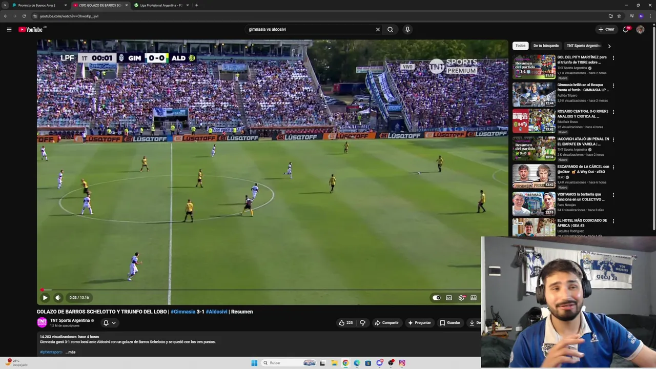Go back in Chrome
This screenshot has width=656, height=369.
coord(6,16)
